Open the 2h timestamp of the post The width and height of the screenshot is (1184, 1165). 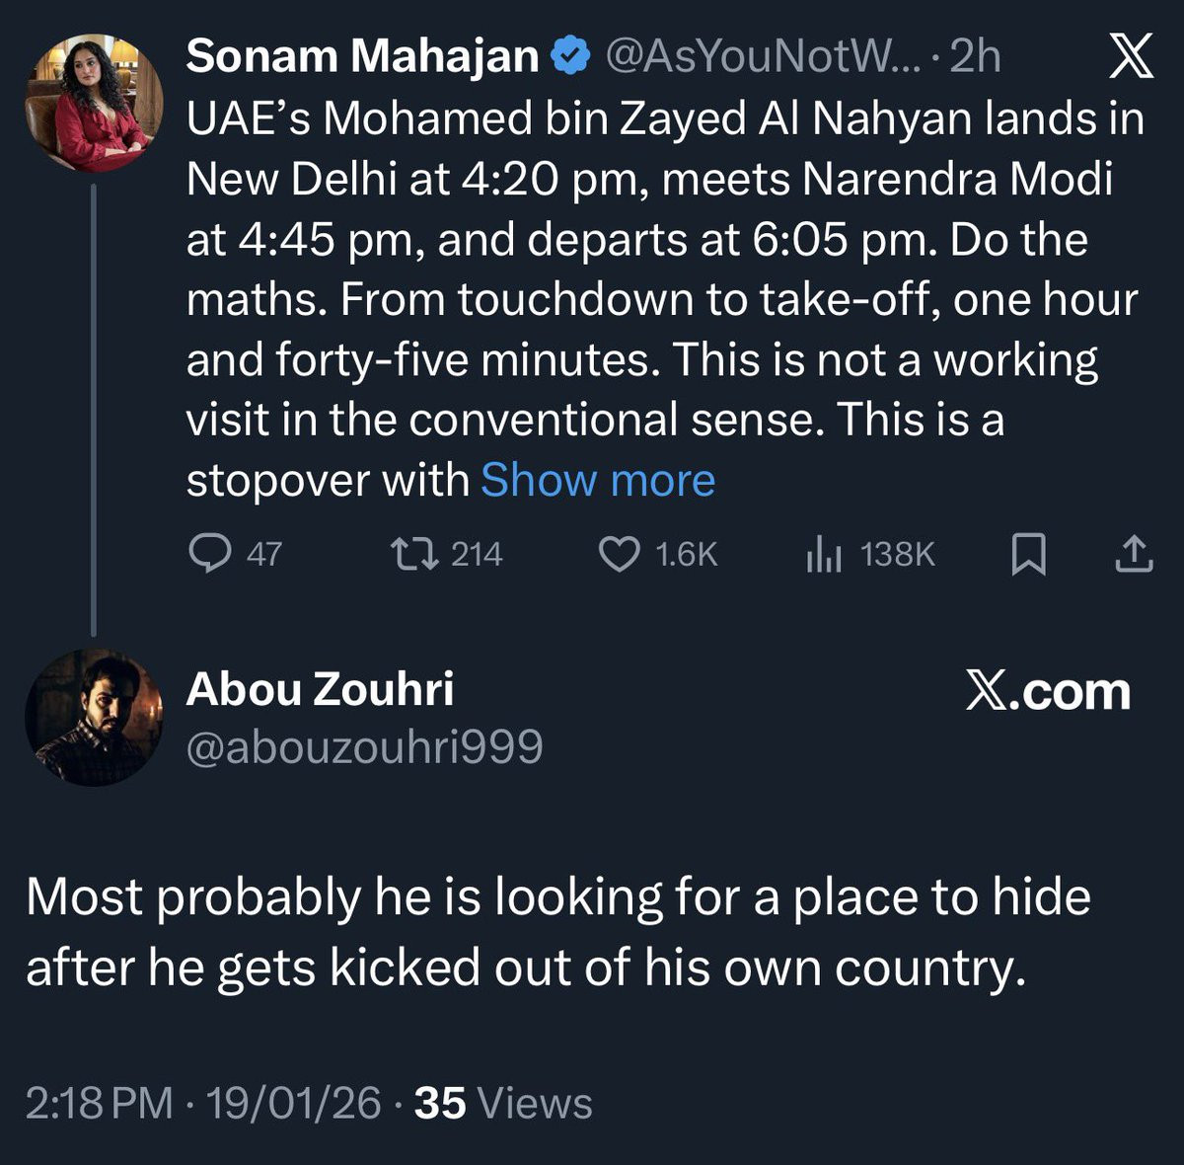tap(975, 57)
